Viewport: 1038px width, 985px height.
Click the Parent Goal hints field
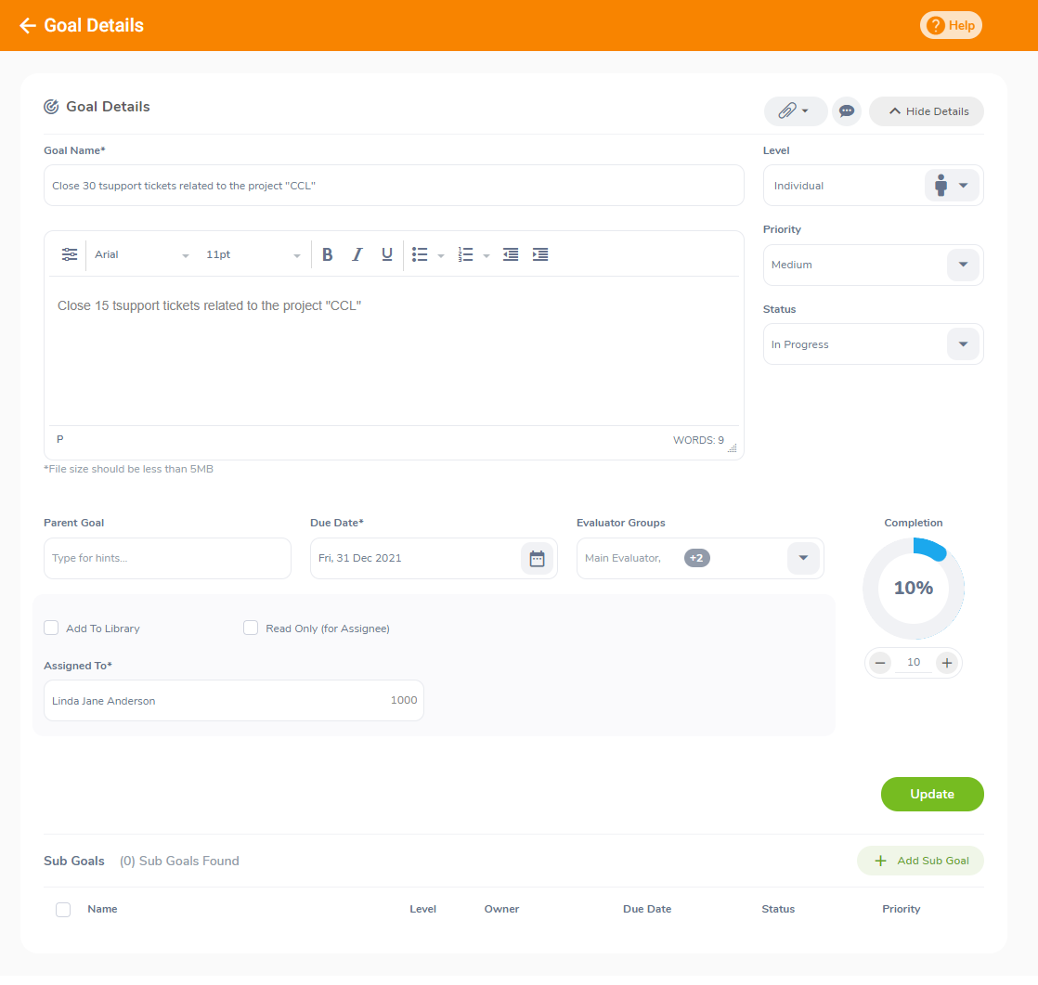click(167, 558)
